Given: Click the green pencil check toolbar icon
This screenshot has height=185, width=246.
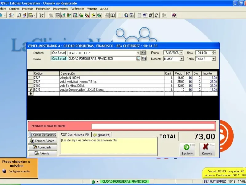Looking at the screenshot, I should 69,15.
